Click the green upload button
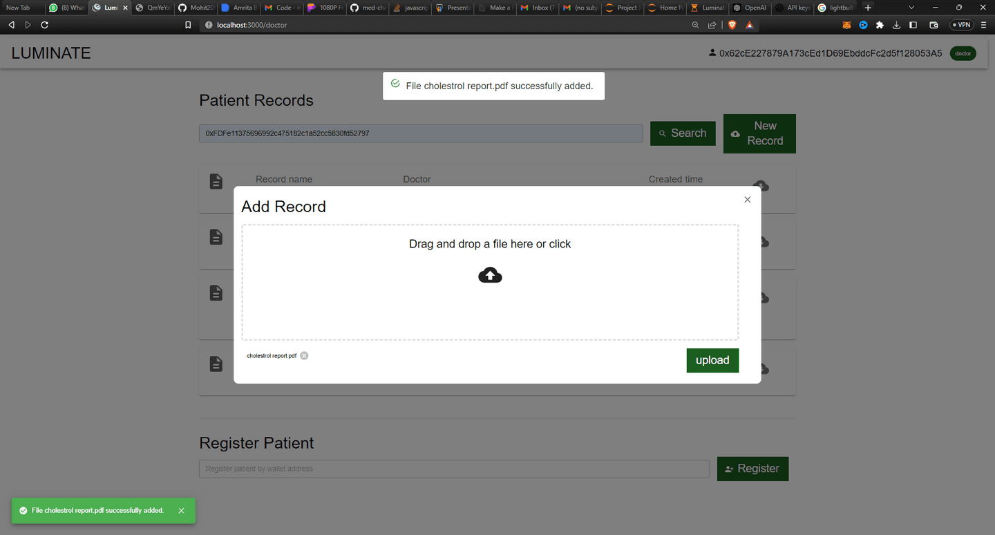This screenshot has height=535, width=995. (712, 360)
